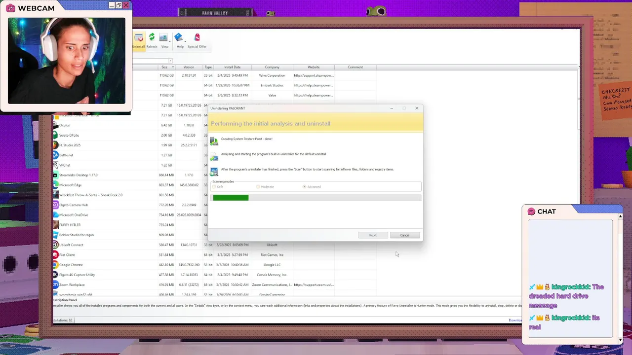The image size is (632, 355).
Task: Select the Streamlabs Desktop icon
Action: pos(56,175)
